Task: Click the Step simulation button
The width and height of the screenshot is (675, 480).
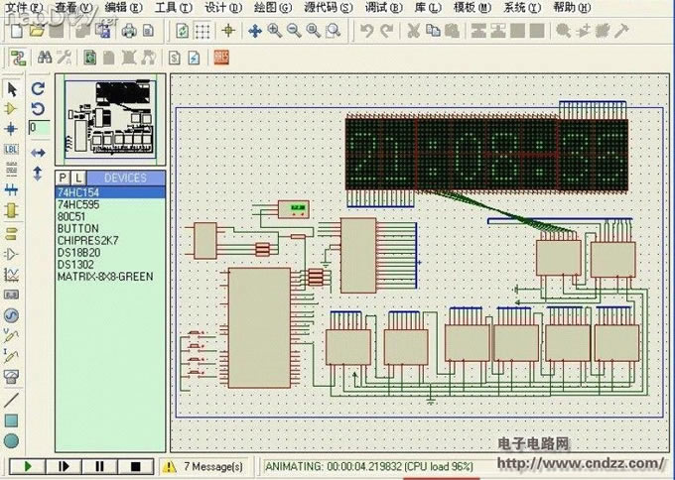Action: pos(62,465)
